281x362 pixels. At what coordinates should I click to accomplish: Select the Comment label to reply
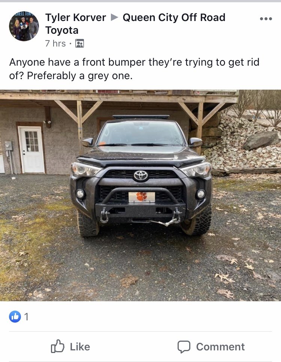[220, 347]
